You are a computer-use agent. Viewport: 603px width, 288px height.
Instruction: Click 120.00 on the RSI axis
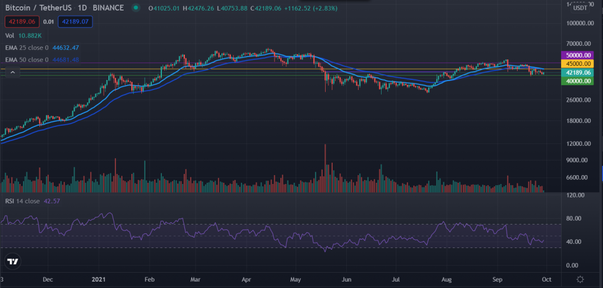576,195
